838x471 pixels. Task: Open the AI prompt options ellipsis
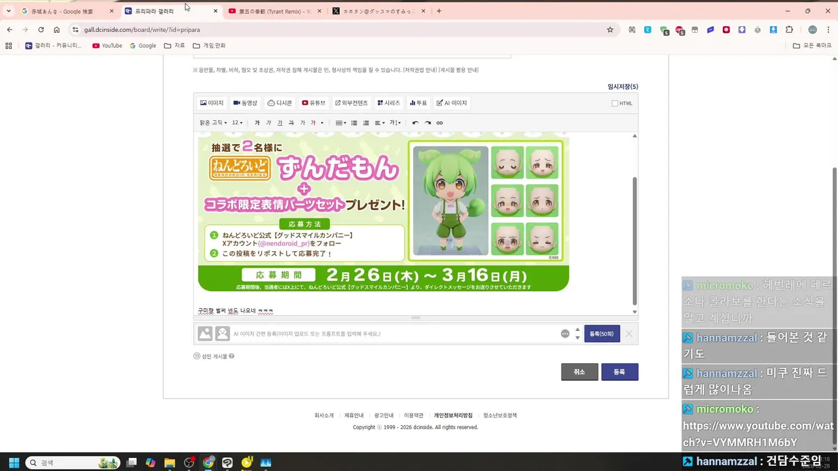pyautogui.click(x=565, y=334)
